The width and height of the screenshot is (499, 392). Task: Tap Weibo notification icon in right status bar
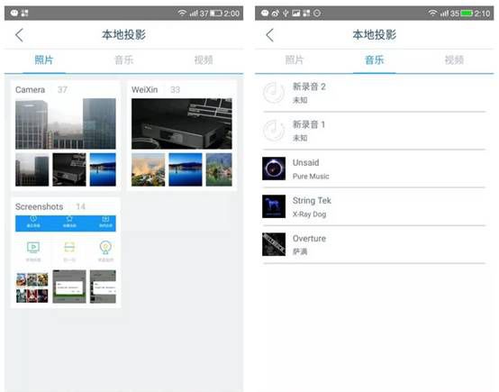pyautogui.click(x=276, y=13)
